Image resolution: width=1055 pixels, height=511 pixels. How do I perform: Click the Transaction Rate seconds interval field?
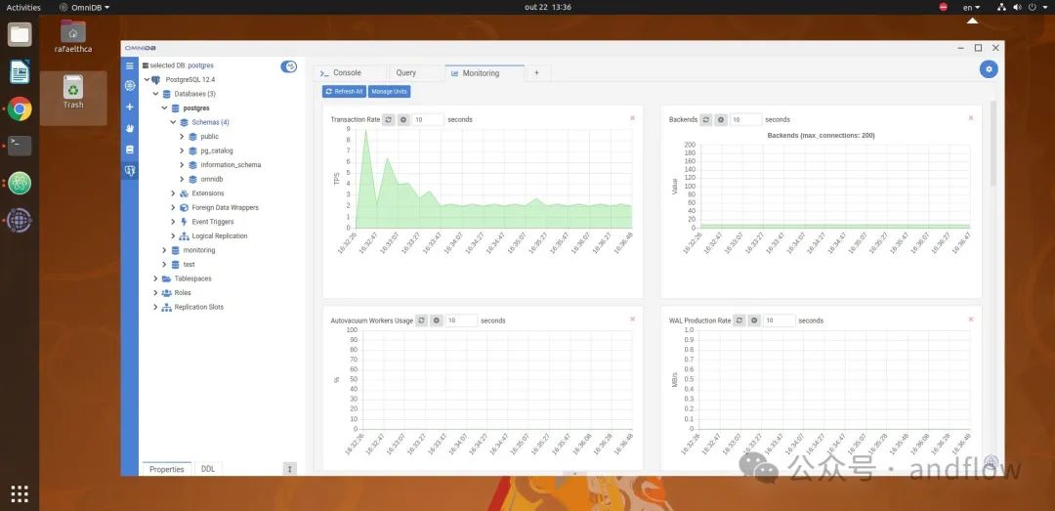coord(428,120)
